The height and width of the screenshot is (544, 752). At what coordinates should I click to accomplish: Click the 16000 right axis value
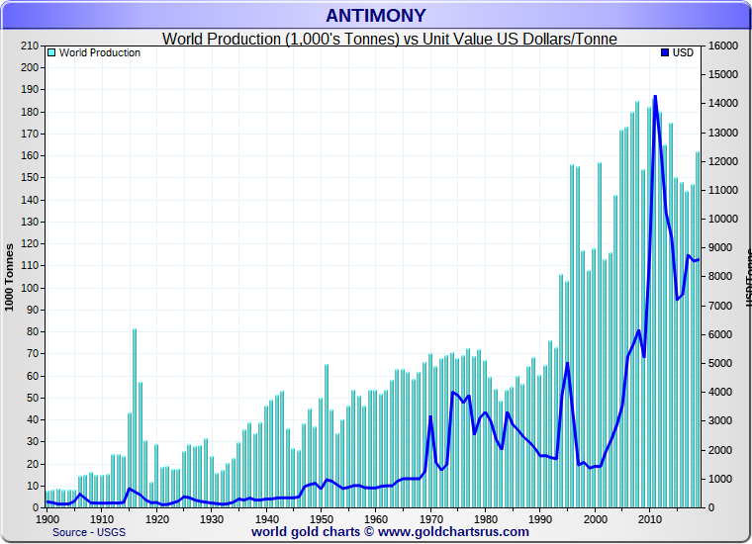tap(722, 45)
